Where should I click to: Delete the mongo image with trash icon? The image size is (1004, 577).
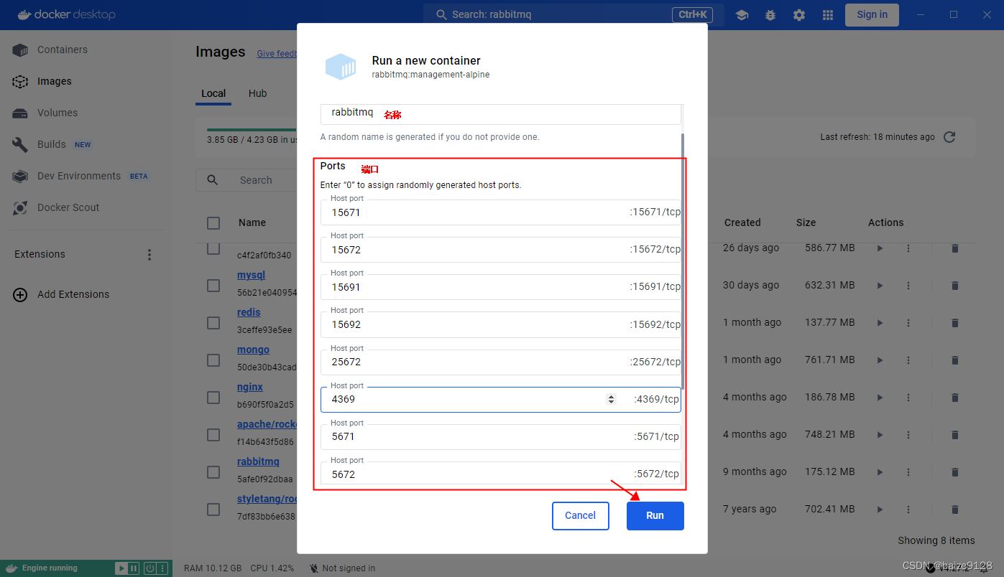click(955, 360)
